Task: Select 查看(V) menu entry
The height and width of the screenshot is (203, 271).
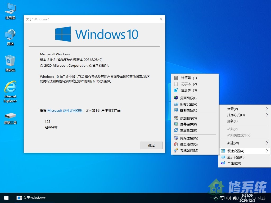Action: [x=244, y=109]
